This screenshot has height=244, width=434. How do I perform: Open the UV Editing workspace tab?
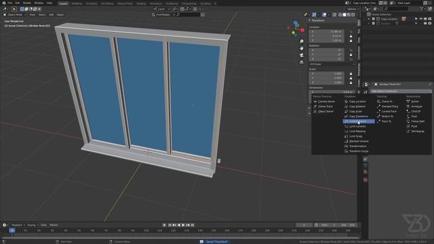click(x=107, y=3)
